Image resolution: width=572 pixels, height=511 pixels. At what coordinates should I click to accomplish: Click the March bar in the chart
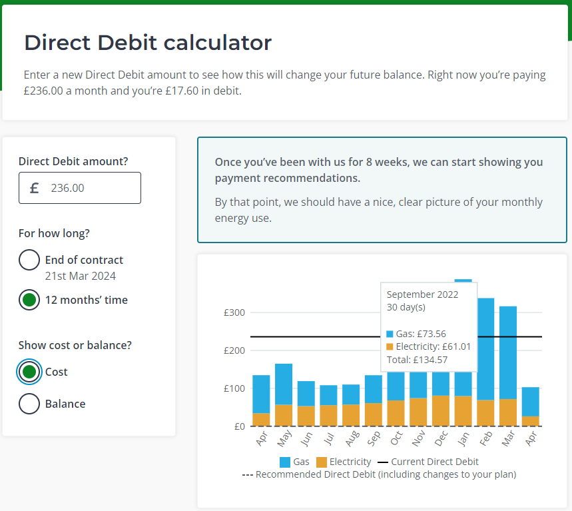[x=508, y=366]
